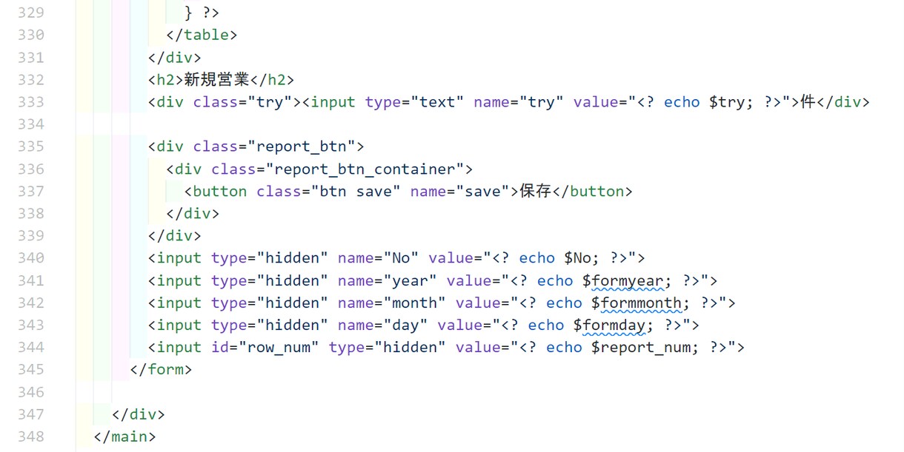The height and width of the screenshot is (452, 904).
Task: Click line number 330 in the gutter
Action: (31, 35)
